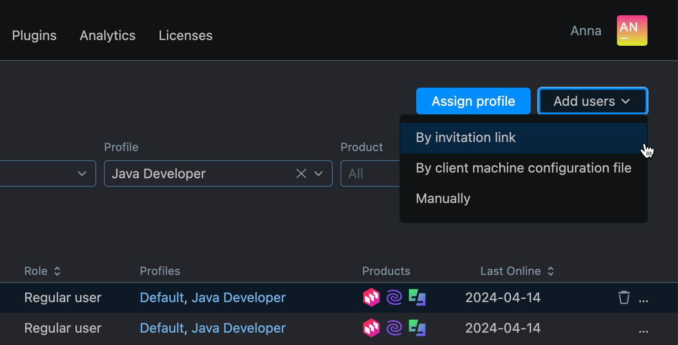Click the pink product icon in second row
The width and height of the screenshot is (678, 345).
371,327
